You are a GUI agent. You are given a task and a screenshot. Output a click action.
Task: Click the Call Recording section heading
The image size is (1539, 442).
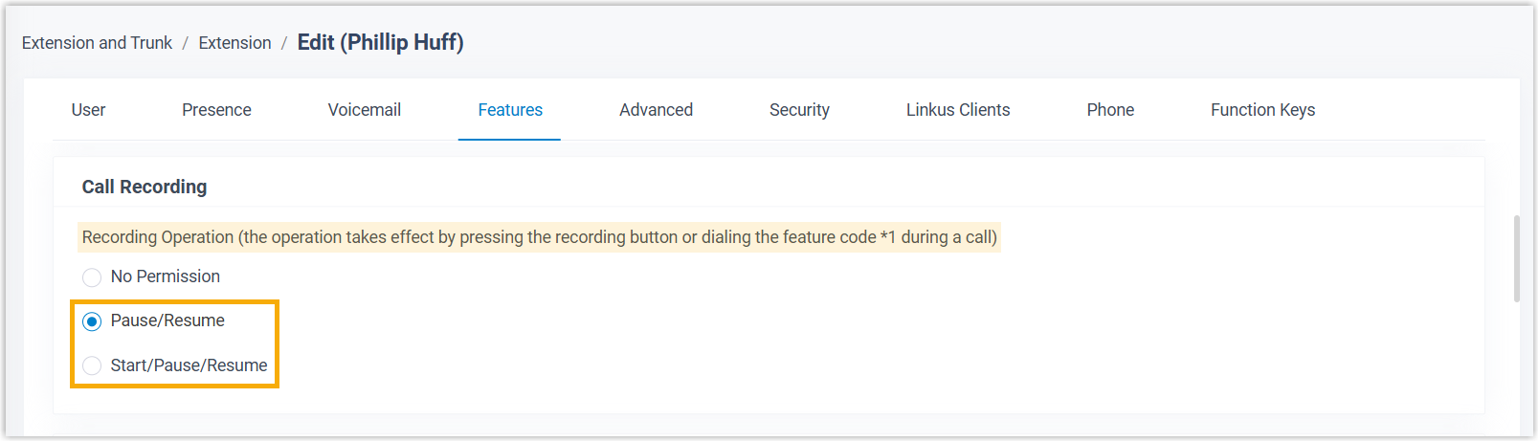pos(144,187)
